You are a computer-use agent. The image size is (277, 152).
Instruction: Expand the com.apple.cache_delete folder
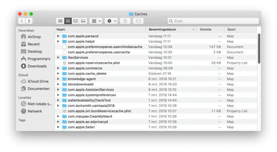58,73
